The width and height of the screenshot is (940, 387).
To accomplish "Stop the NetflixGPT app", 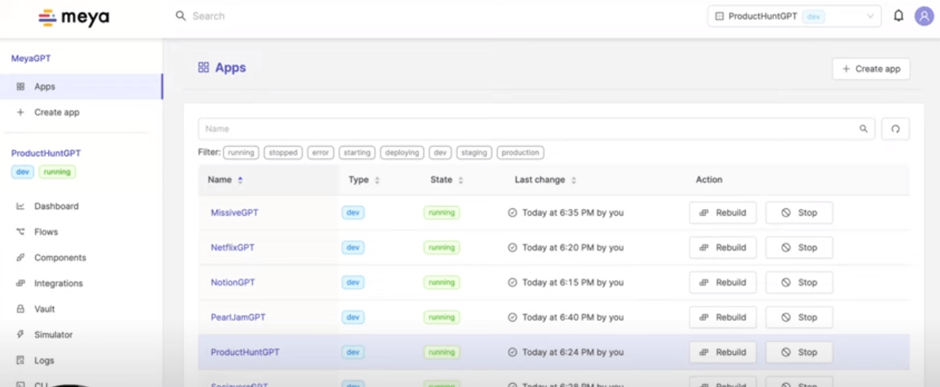I will tap(799, 248).
